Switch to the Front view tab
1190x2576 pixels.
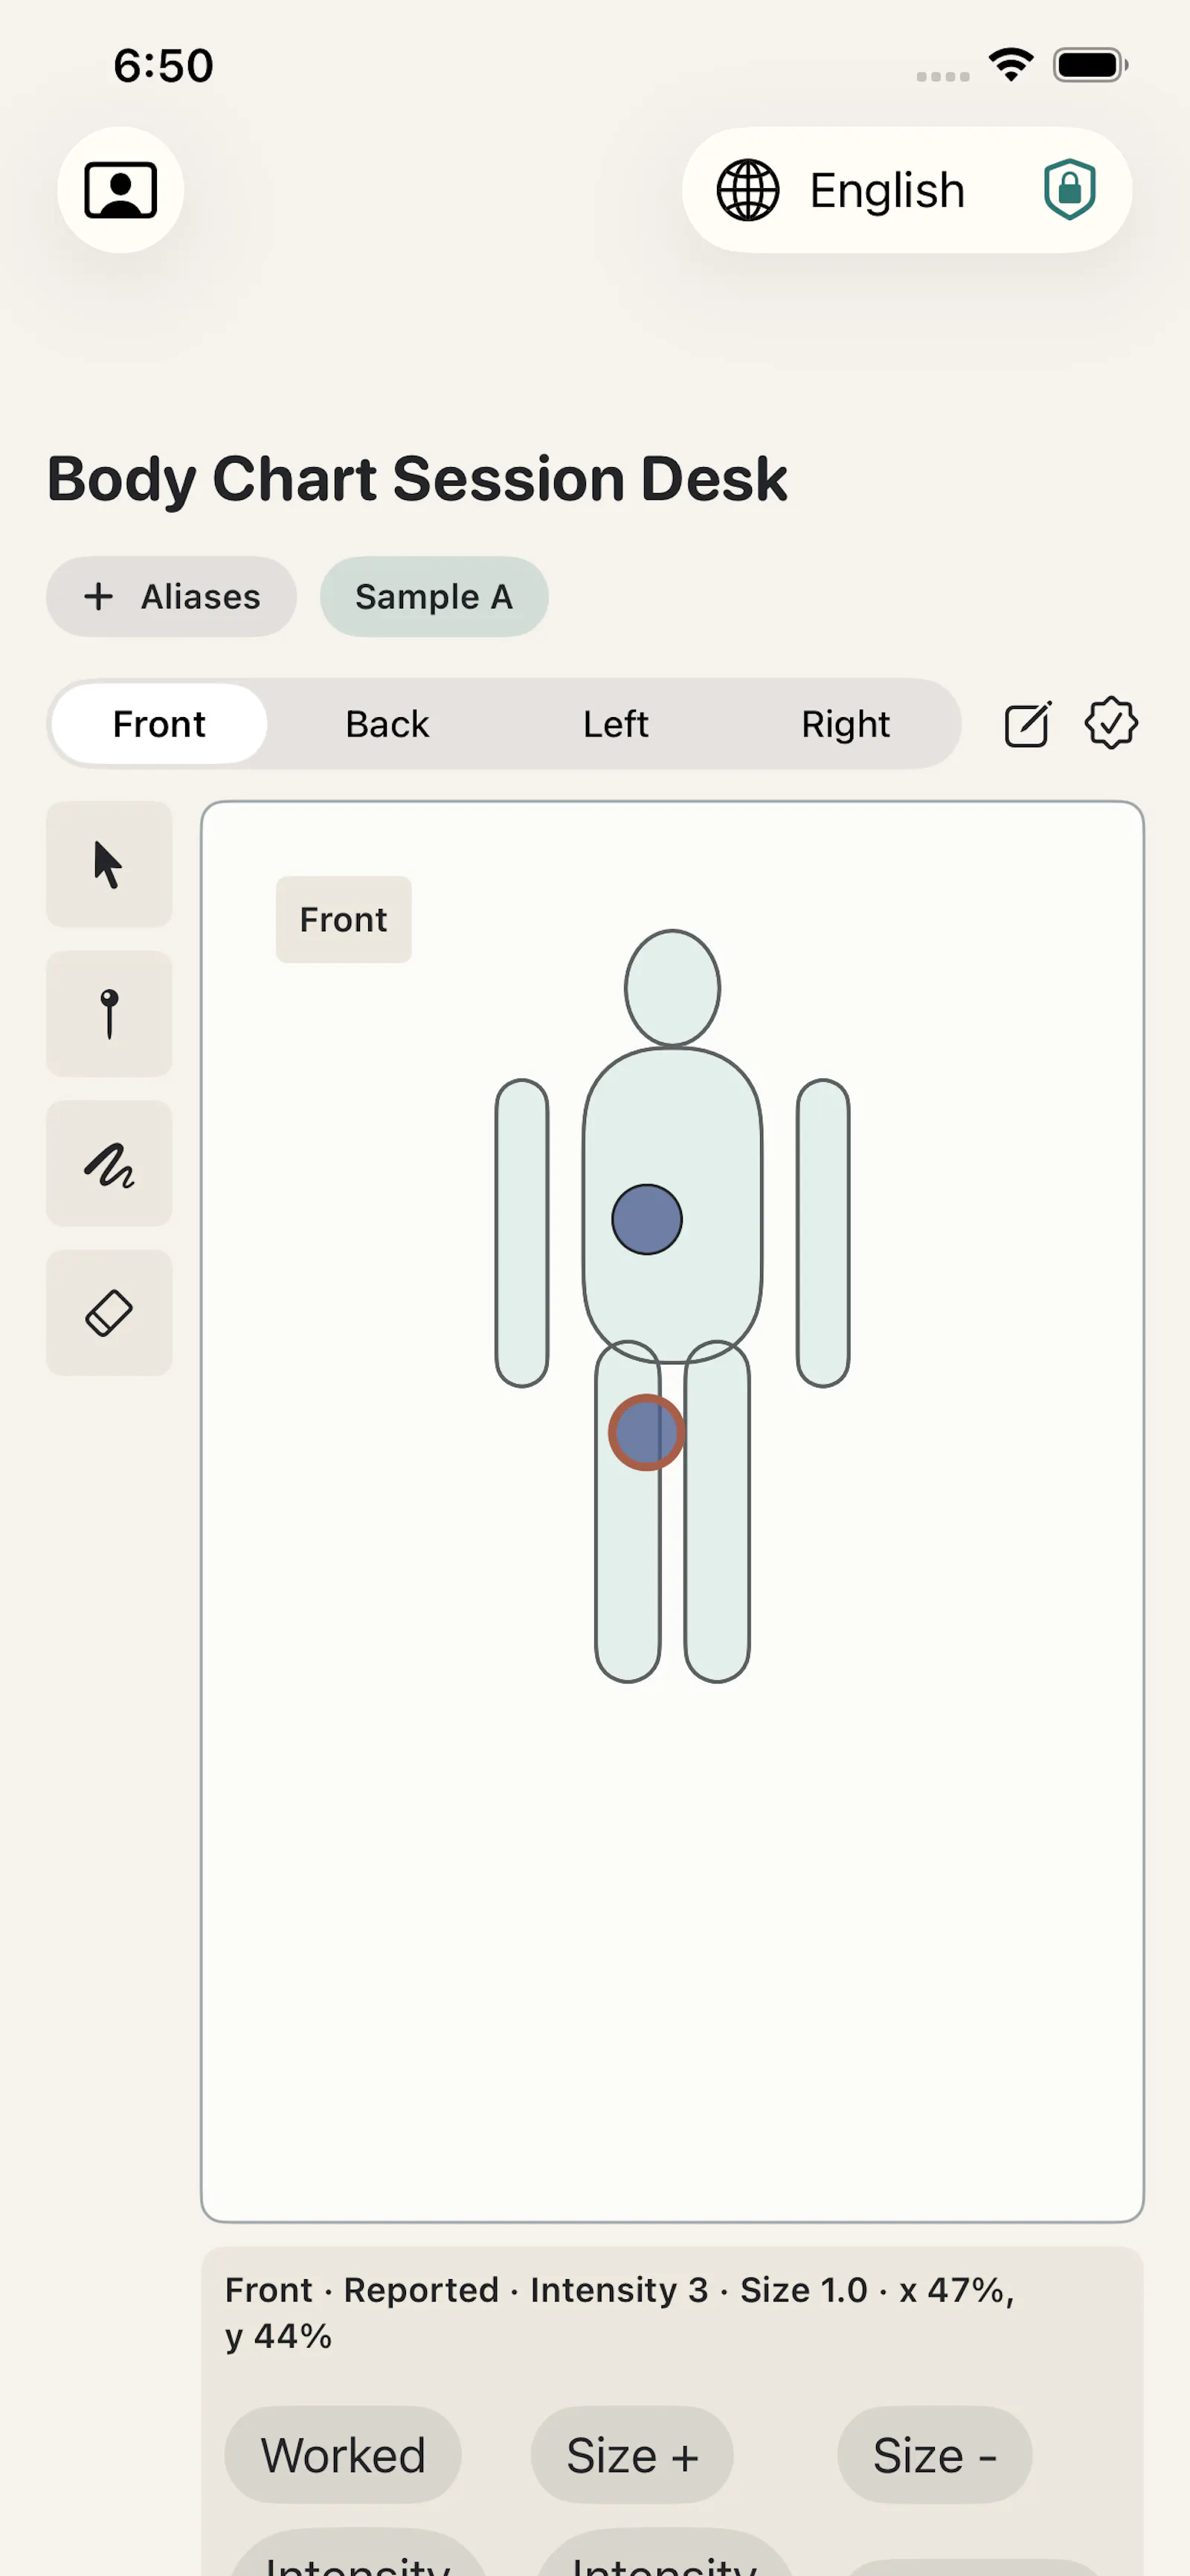pyautogui.click(x=159, y=724)
